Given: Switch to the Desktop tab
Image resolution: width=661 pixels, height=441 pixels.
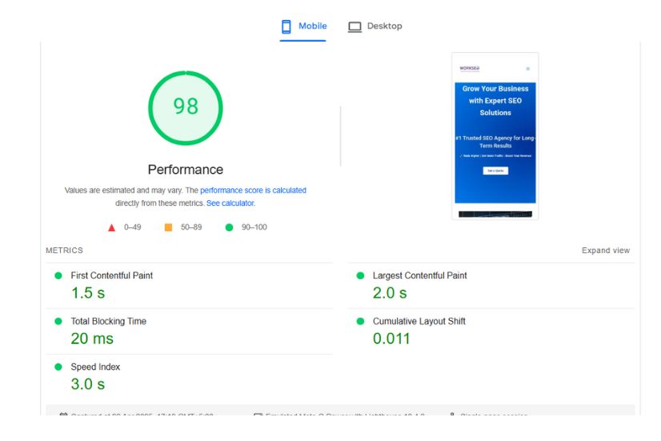Looking at the screenshot, I should [x=384, y=26].
